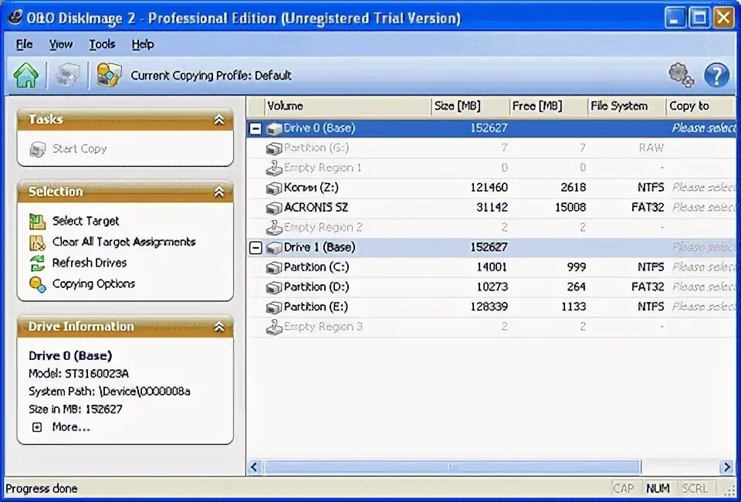Viewport: 741px width, 502px height.
Task: Click the Copying Options icon
Action: [x=37, y=284]
